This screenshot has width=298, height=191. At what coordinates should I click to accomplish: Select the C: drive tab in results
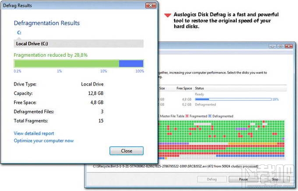coord(19,33)
